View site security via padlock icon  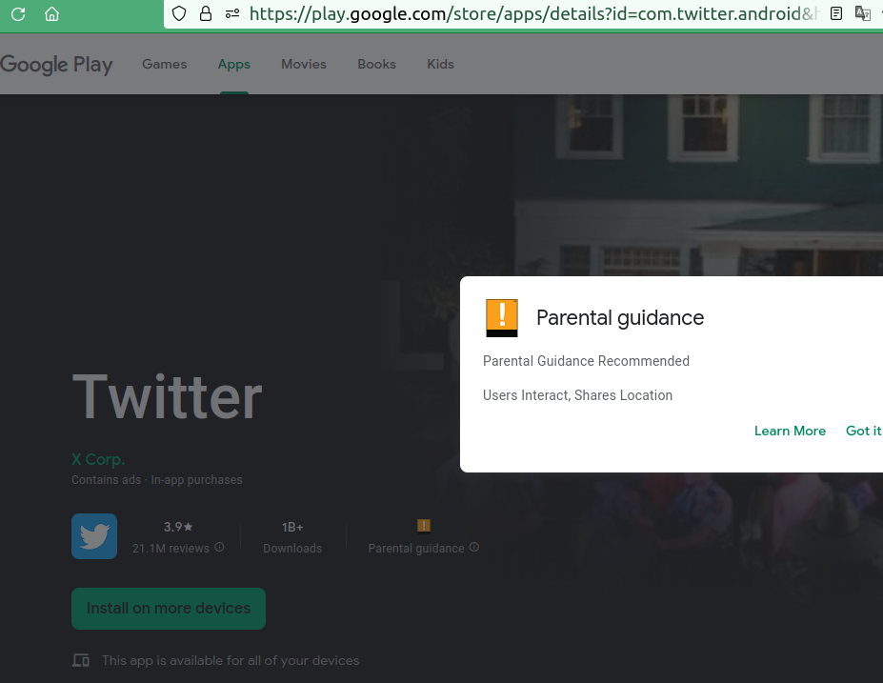pyautogui.click(x=206, y=13)
